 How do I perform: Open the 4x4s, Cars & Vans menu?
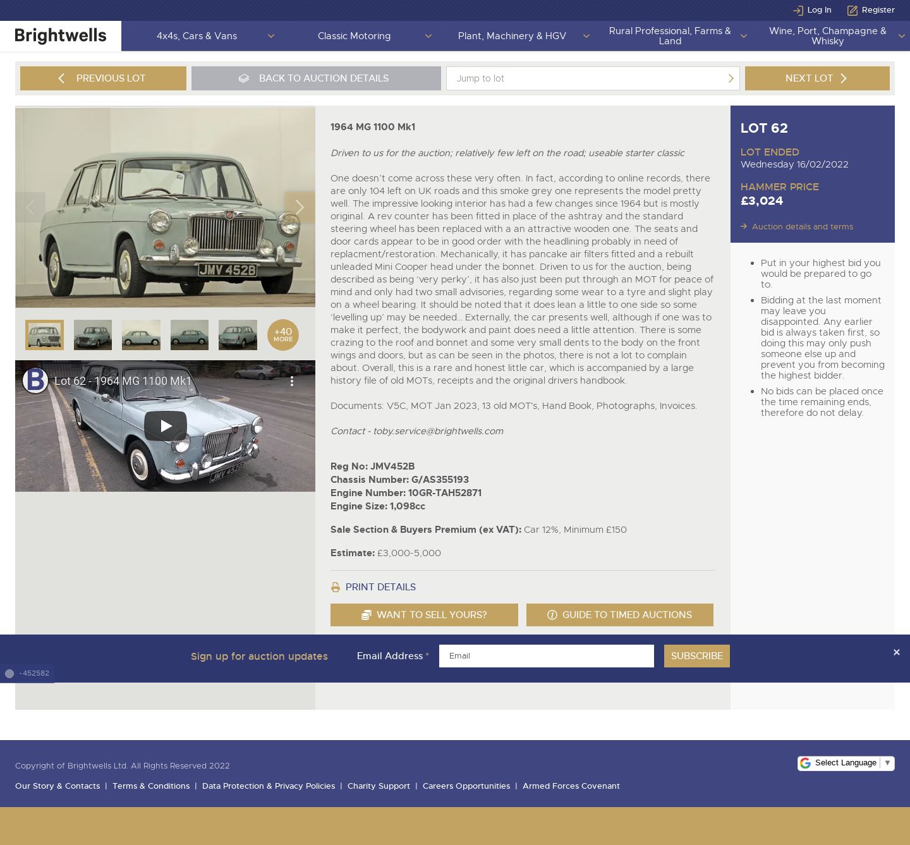click(x=197, y=36)
